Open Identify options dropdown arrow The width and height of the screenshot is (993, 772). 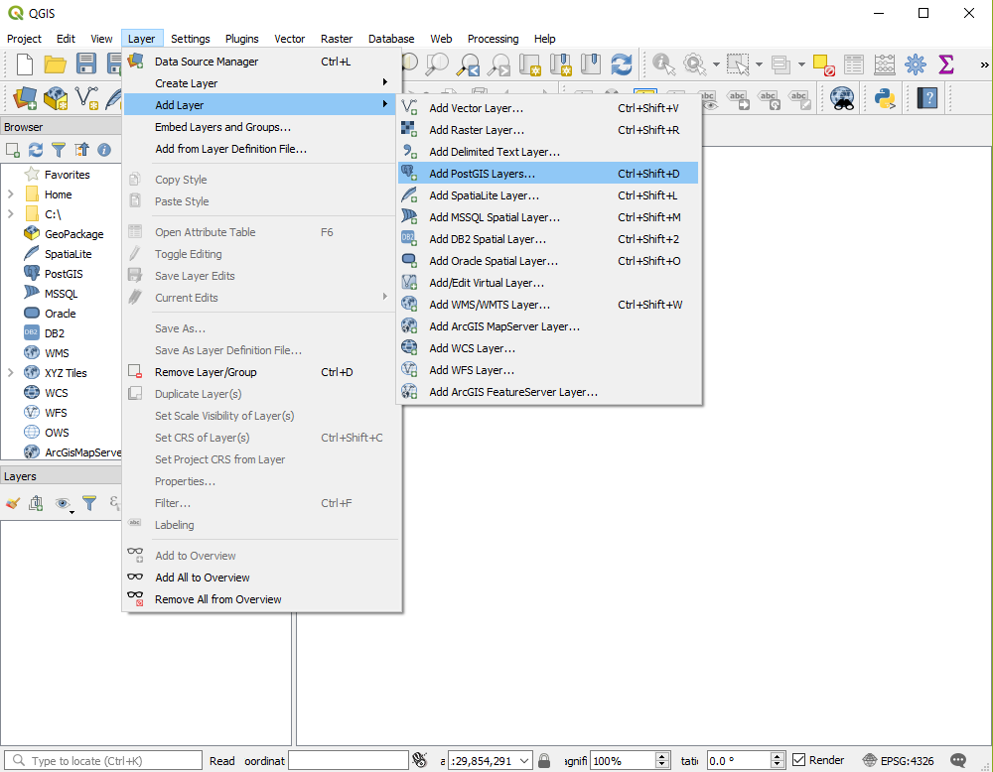point(716,64)
